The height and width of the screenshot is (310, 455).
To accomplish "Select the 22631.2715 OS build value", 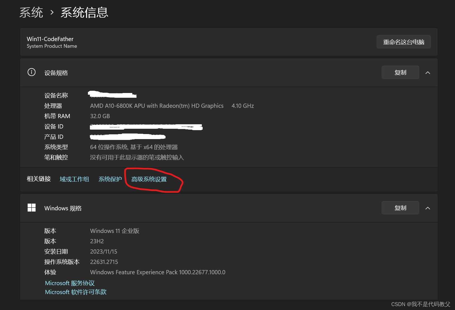I will coord(104,262).
